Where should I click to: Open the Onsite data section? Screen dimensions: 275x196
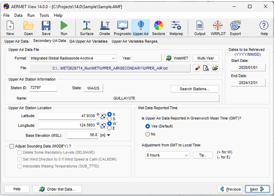coord(105,28)
